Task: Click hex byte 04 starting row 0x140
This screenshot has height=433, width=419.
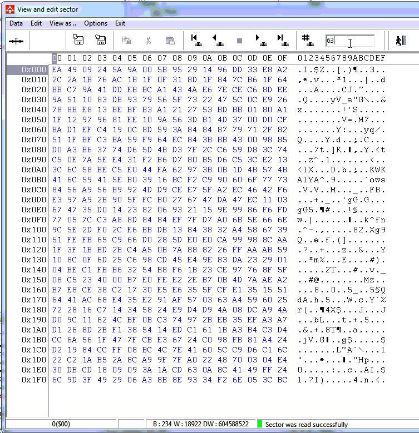Action: tap(57, 270)
